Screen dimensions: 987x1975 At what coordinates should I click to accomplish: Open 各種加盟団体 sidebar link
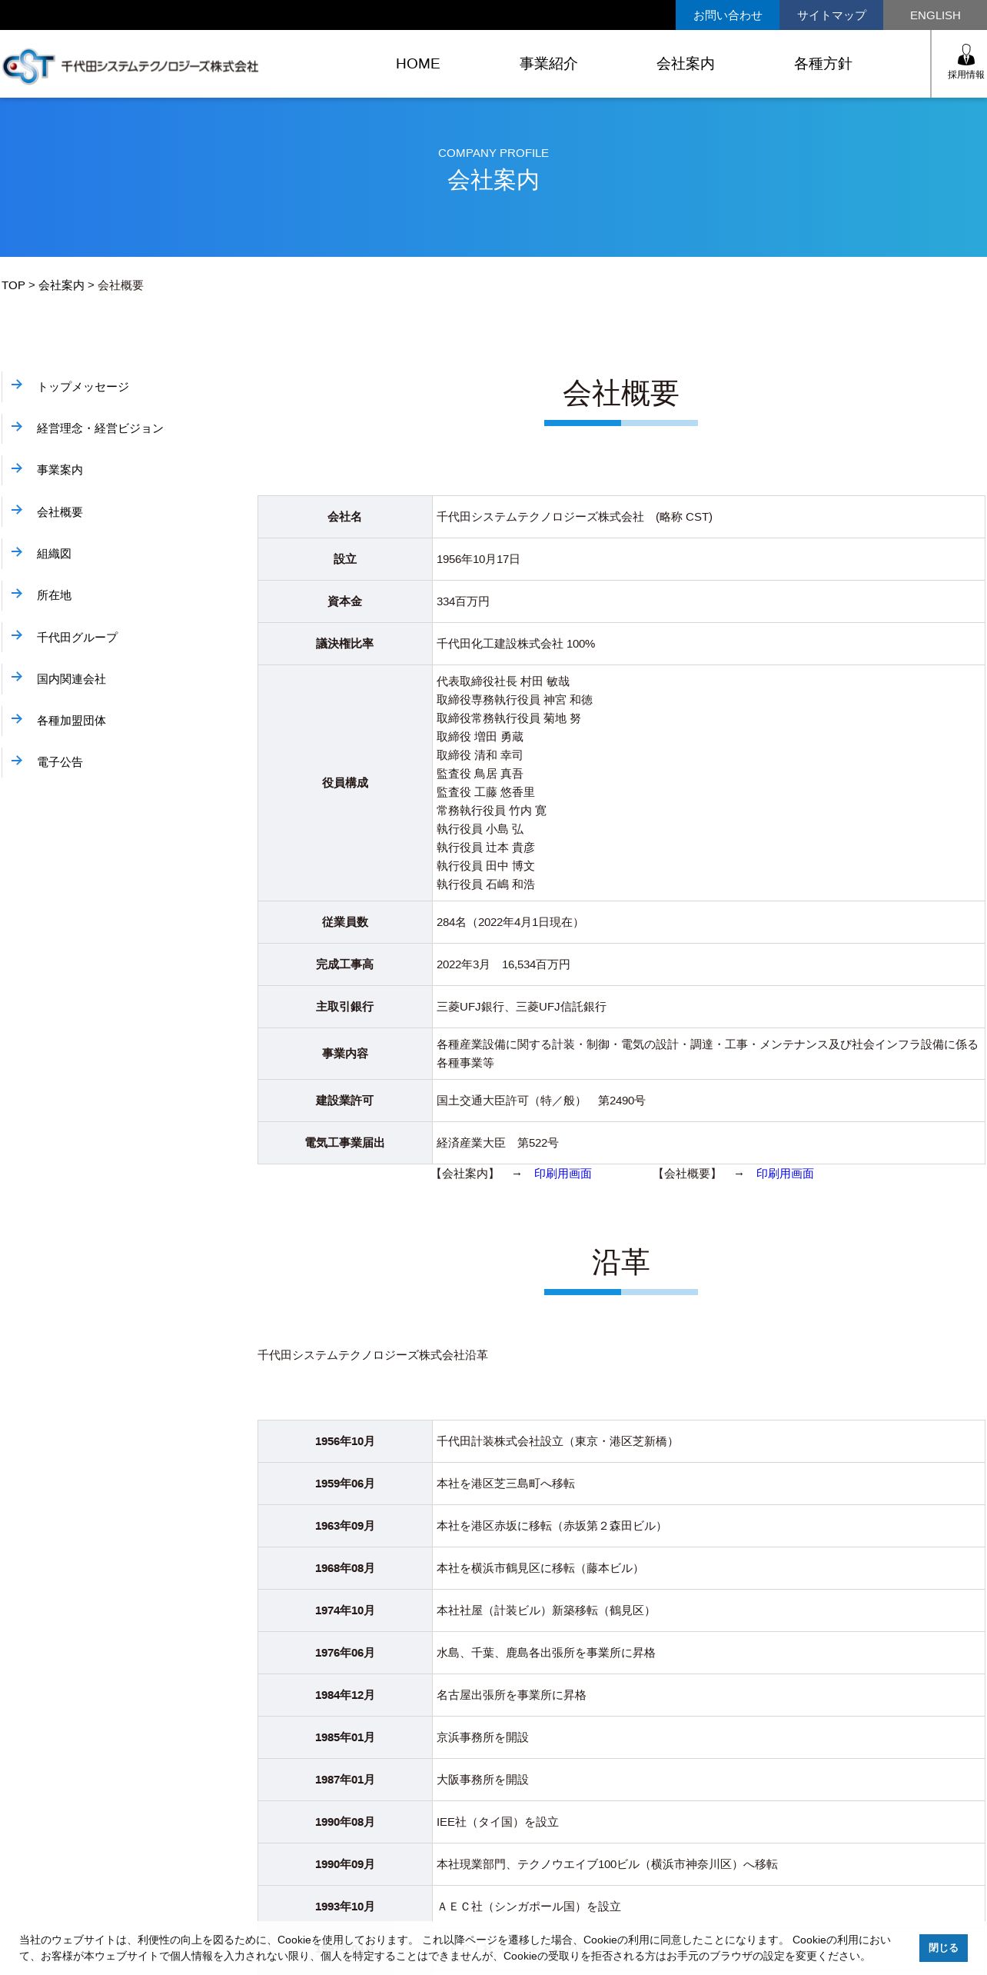pyautogui.click(x=71, y=721)
